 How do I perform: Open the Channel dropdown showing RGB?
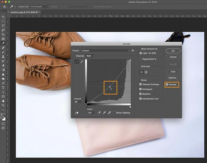(90, 56)
